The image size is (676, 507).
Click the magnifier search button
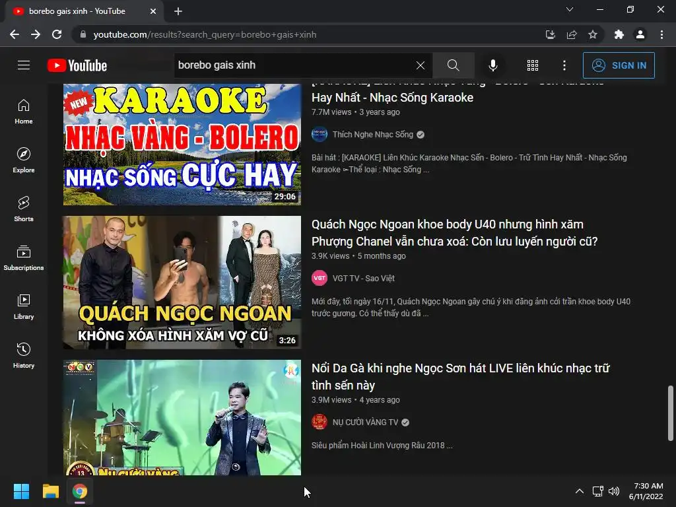453,65
